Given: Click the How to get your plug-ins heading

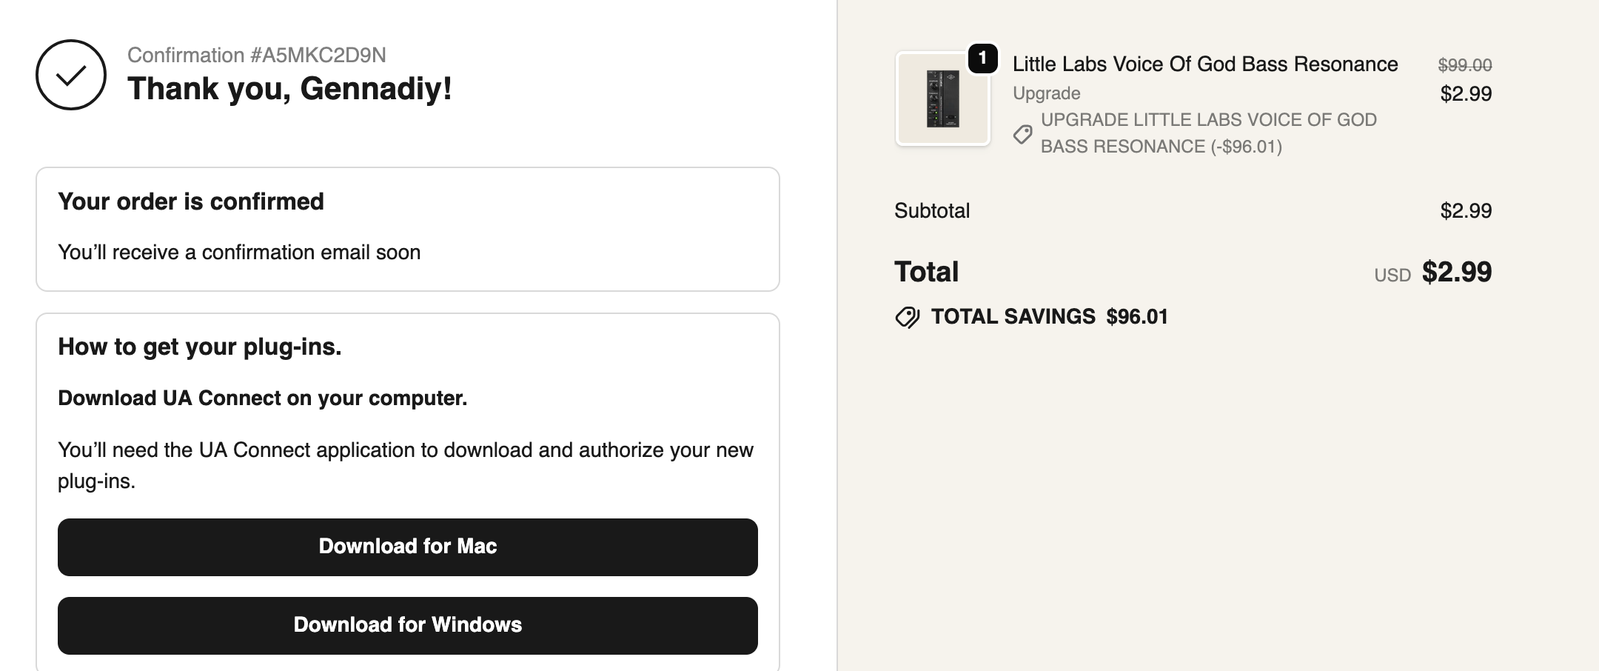Looking at the screenshot, I should click(200, 347).
